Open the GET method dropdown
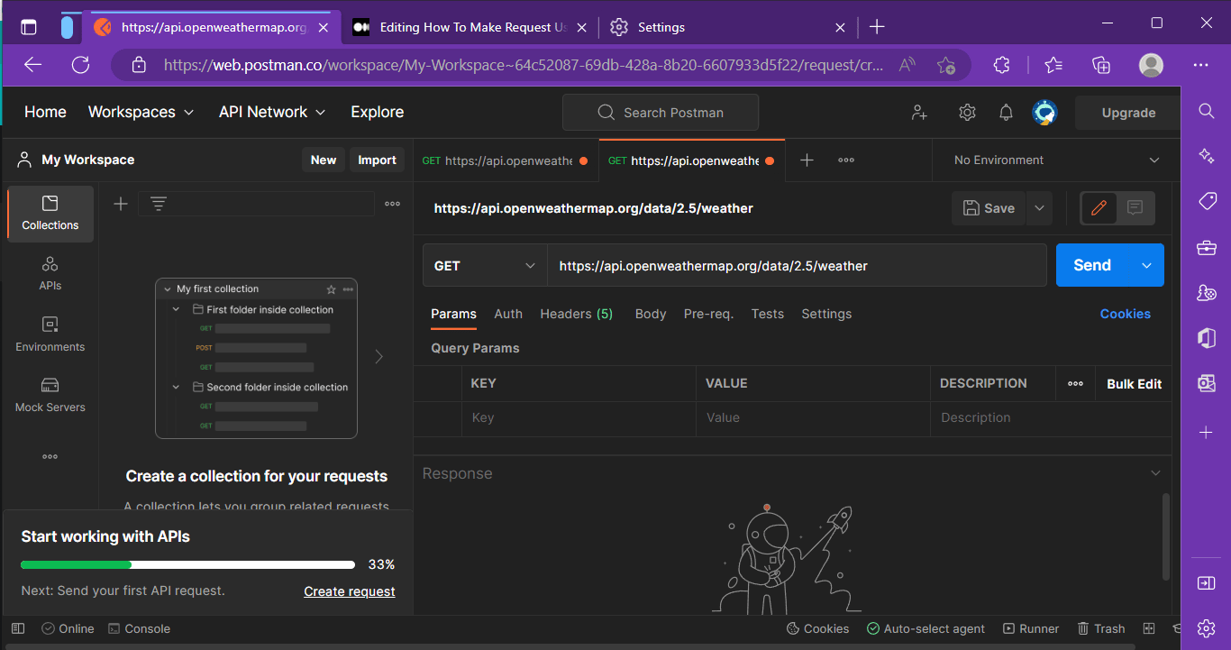The width and height of the screenshot is (1231, 650). click(485, 265)
